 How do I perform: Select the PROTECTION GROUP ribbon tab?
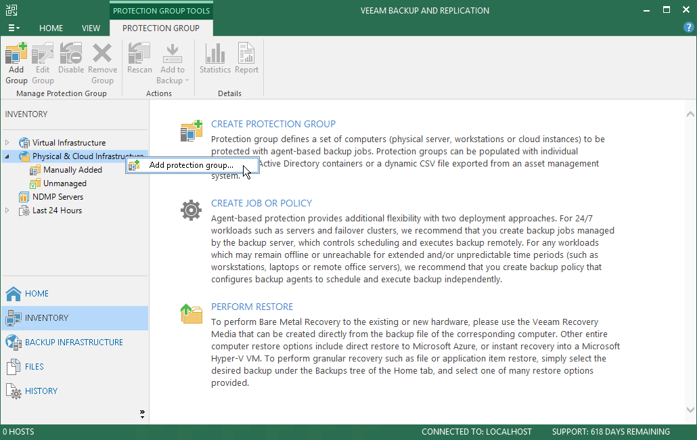point(161,28)
